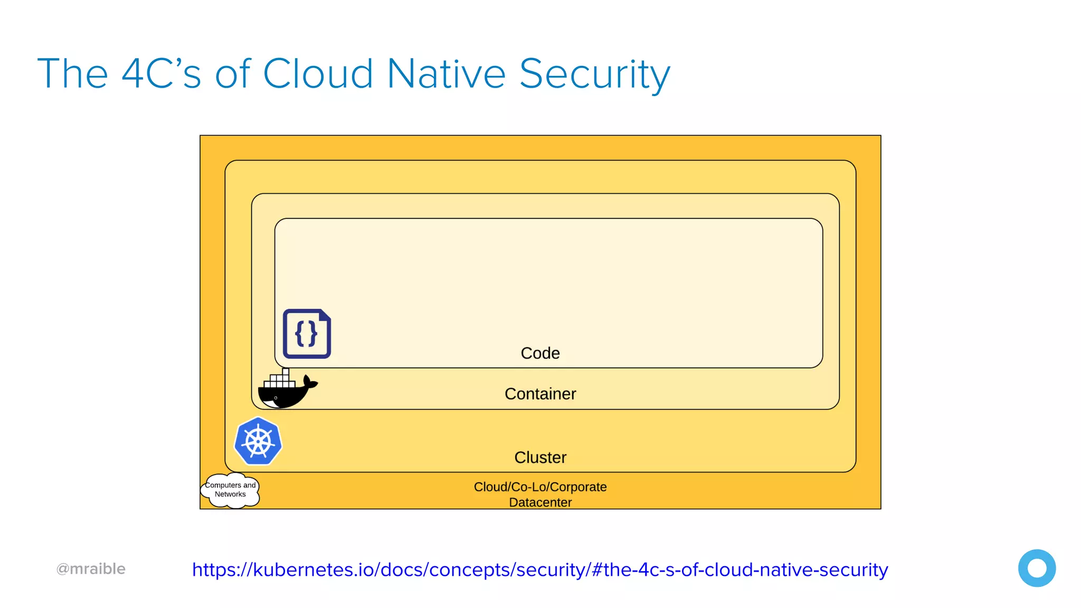
Task: Click the code file curly-braces icon
Action: tap(307, 334)
